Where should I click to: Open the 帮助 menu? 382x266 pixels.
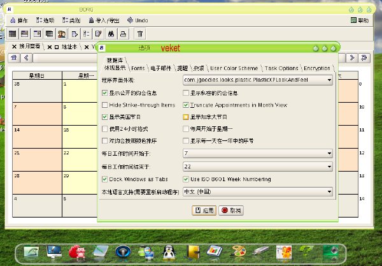point(360,20)
